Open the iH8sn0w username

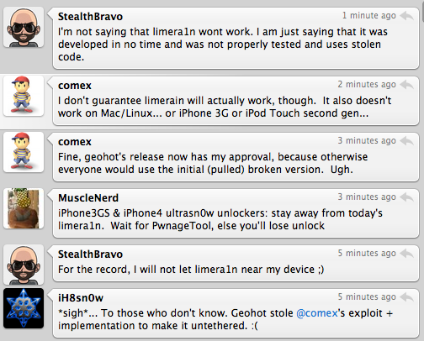coord(81,297)
